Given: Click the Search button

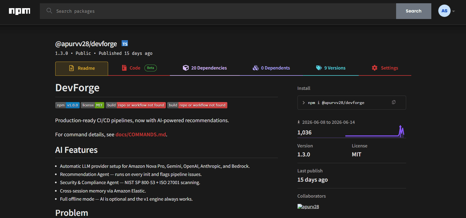Looking at the screenshot, I should [x=413, y=11].
